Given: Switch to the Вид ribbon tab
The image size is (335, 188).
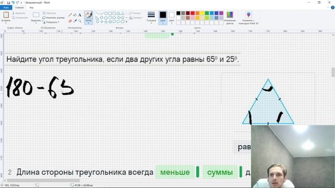Looking at the screenshot, I should pos(31,8).
